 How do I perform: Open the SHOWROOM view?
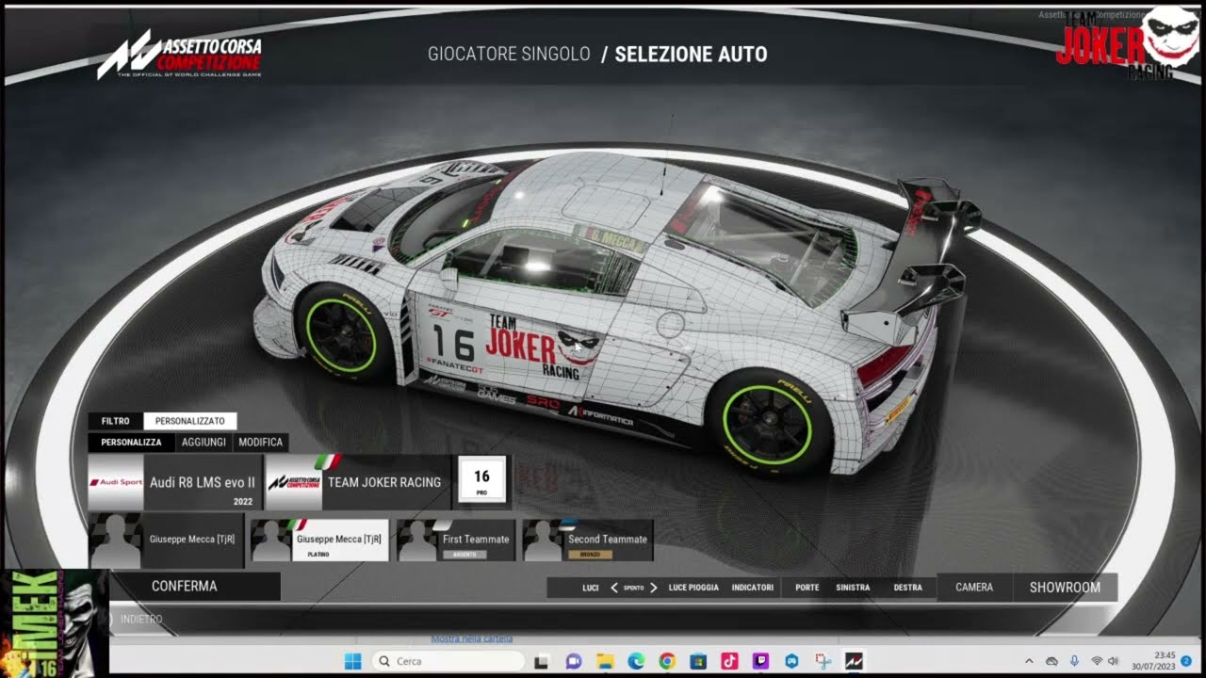pos(1065,587)
